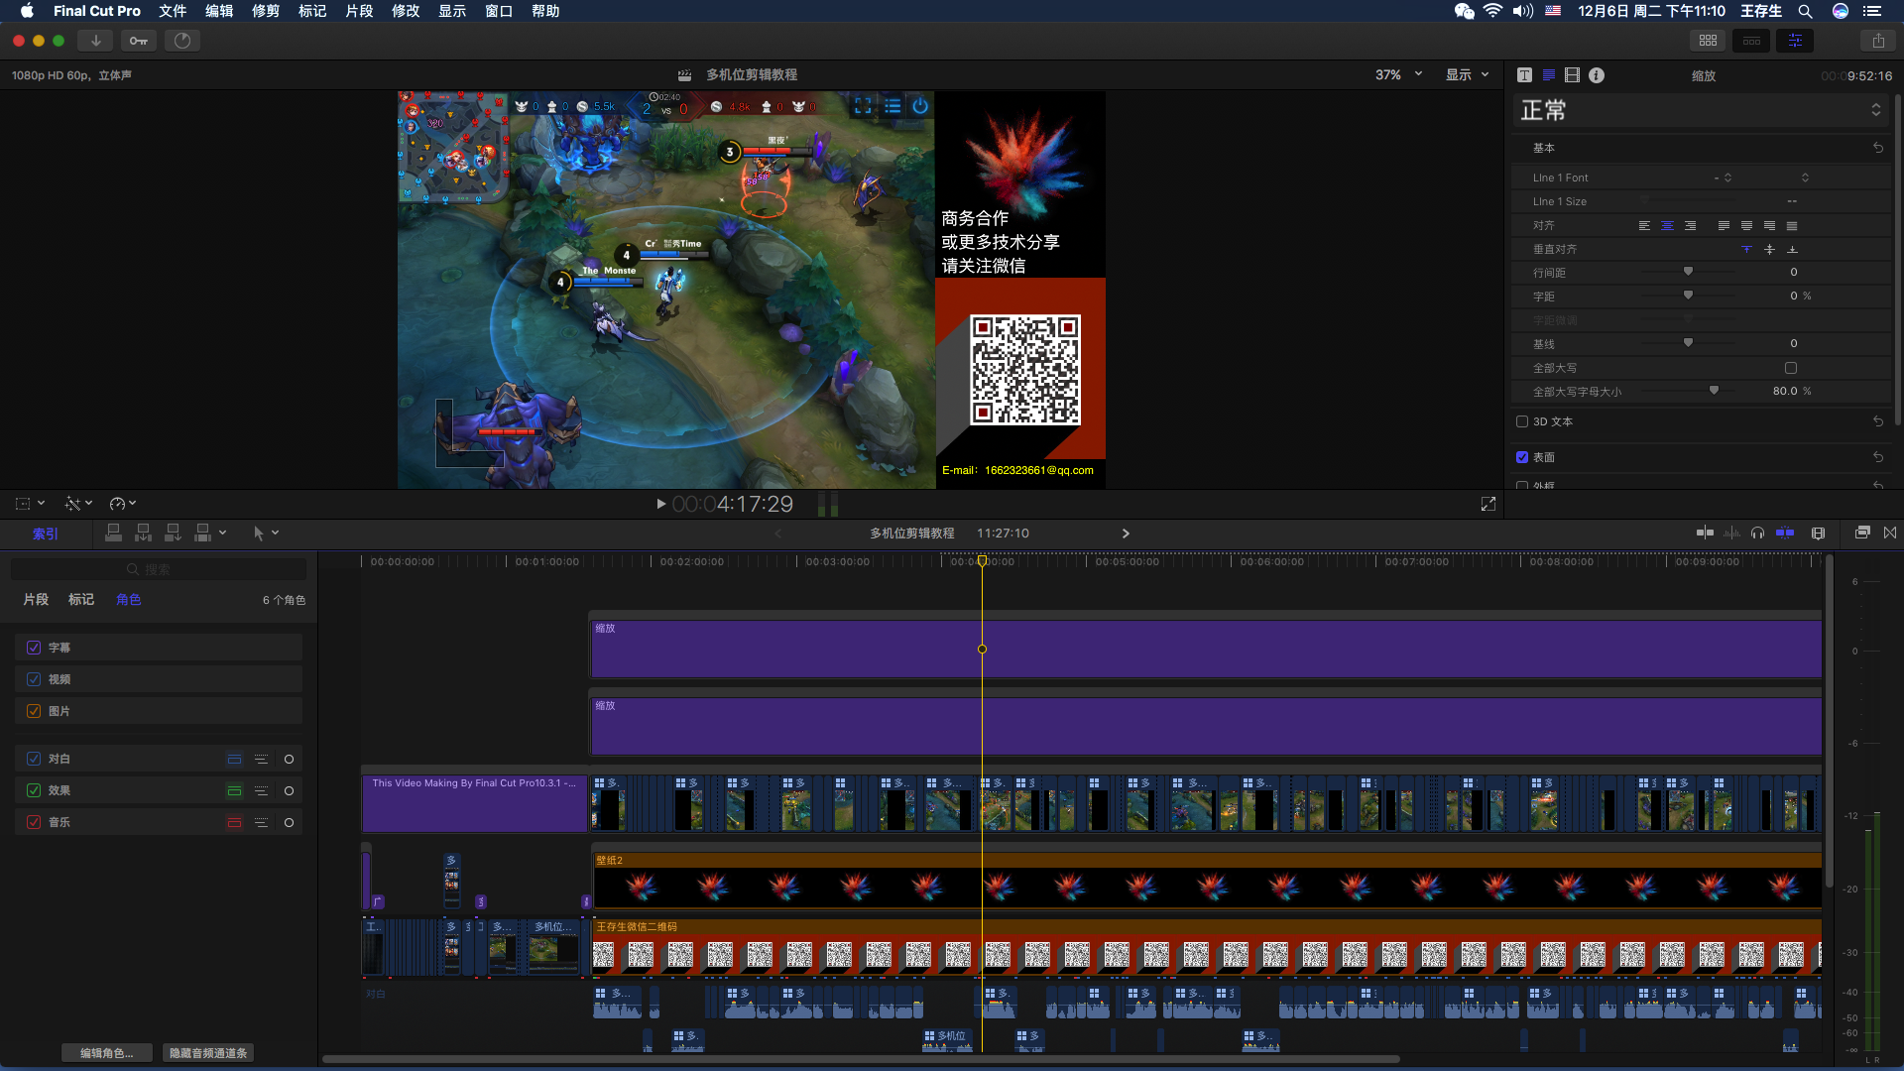Uncheck the 音乐 role checkbox
1904x1071 pixels.
pos(34,822)
